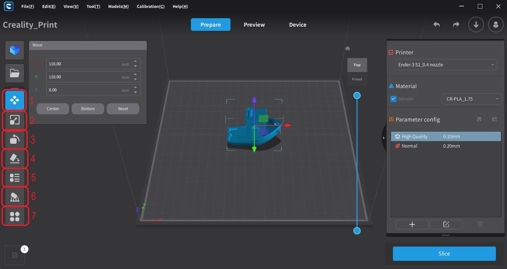Open the per-model settings list tool
507x269 pixels.
(14, 177)
